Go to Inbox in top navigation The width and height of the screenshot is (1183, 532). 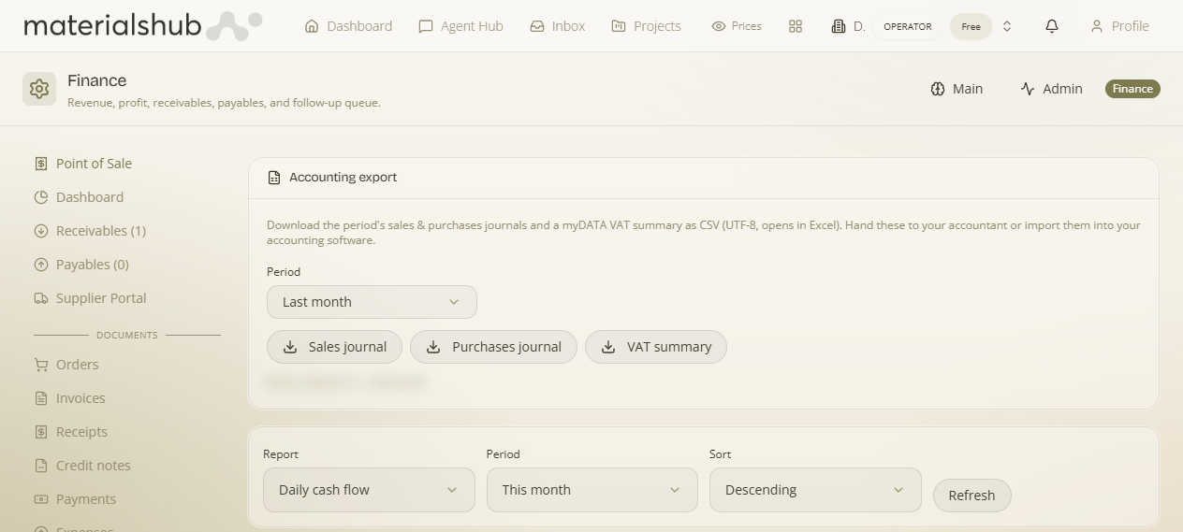558,26
